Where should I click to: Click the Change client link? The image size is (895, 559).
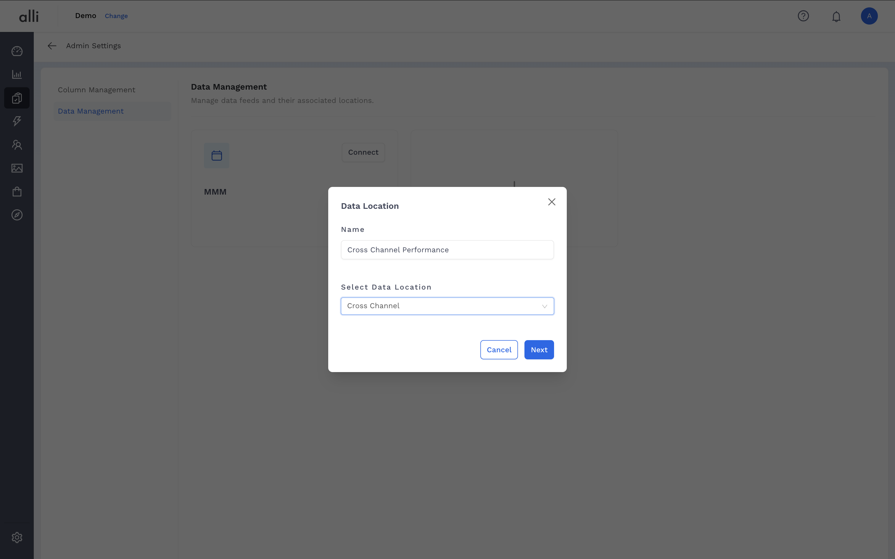116,16
